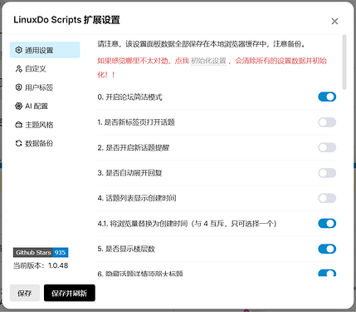Enable 是否自动展开回复 switch
356x312 pixels.
(x=327, y=173)
